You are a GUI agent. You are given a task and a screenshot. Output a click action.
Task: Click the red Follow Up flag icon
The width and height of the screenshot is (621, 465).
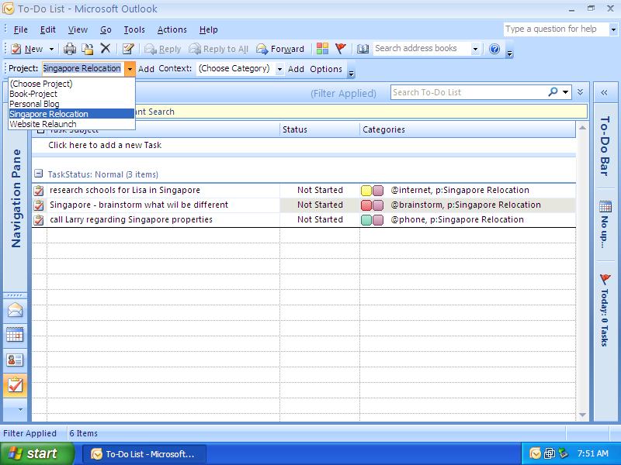coord(341,49)
